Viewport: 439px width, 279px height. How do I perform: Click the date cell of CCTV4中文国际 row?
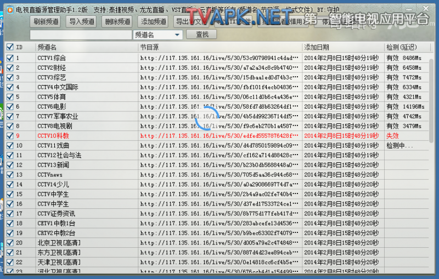(341, 87)
